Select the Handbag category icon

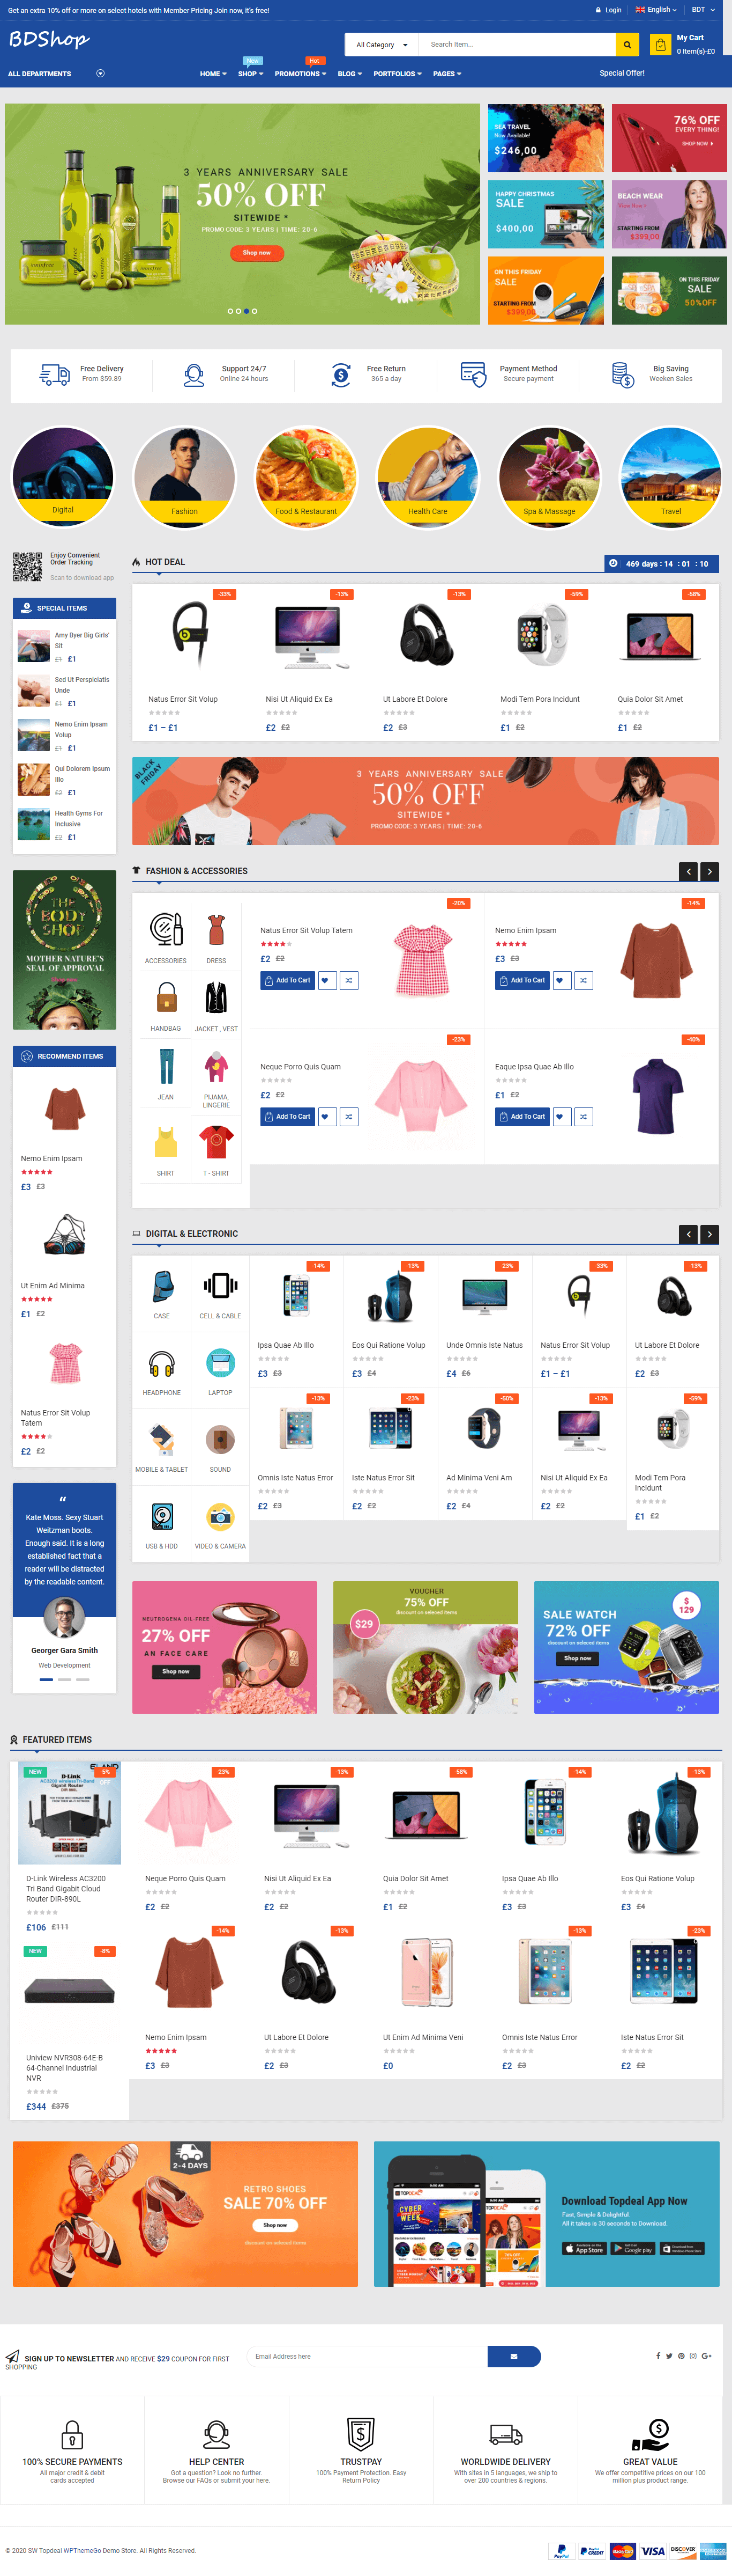pyautogui.click(x=166, y=997)
